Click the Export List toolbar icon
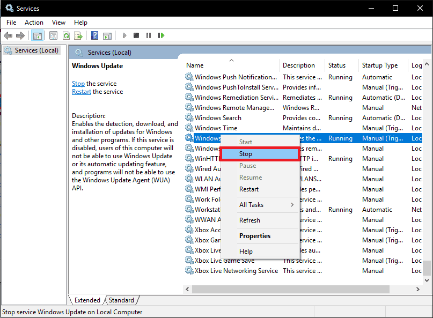 [x=78, y=35]
